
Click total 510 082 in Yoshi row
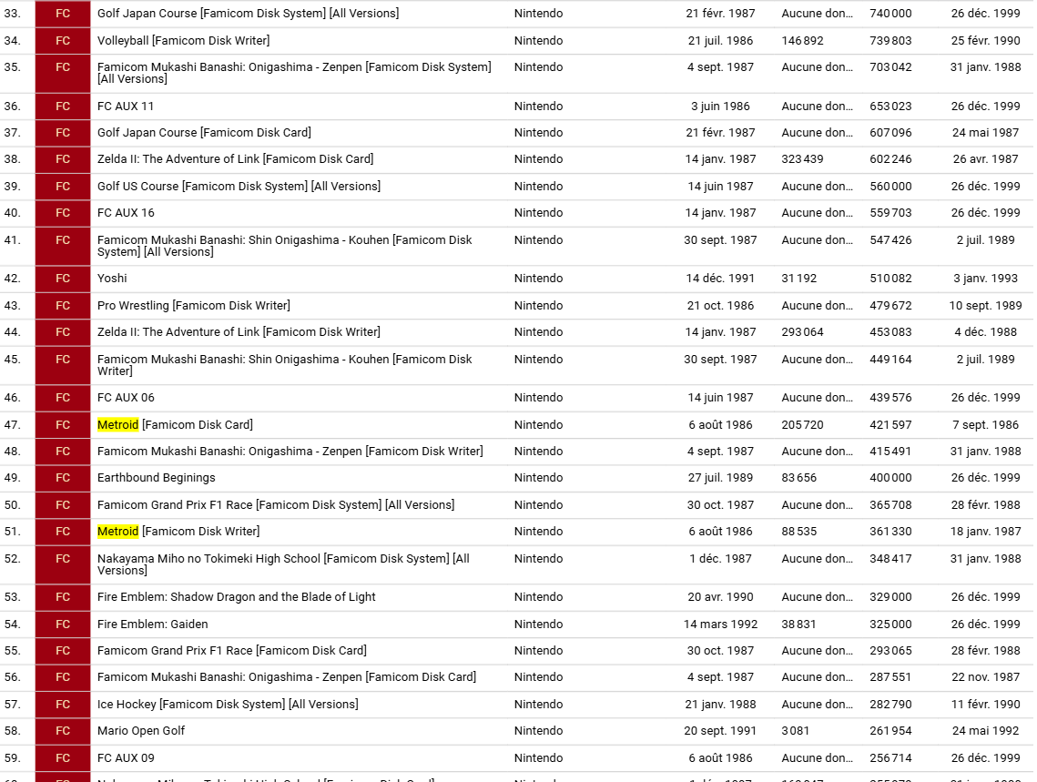(x=890, y=279)
